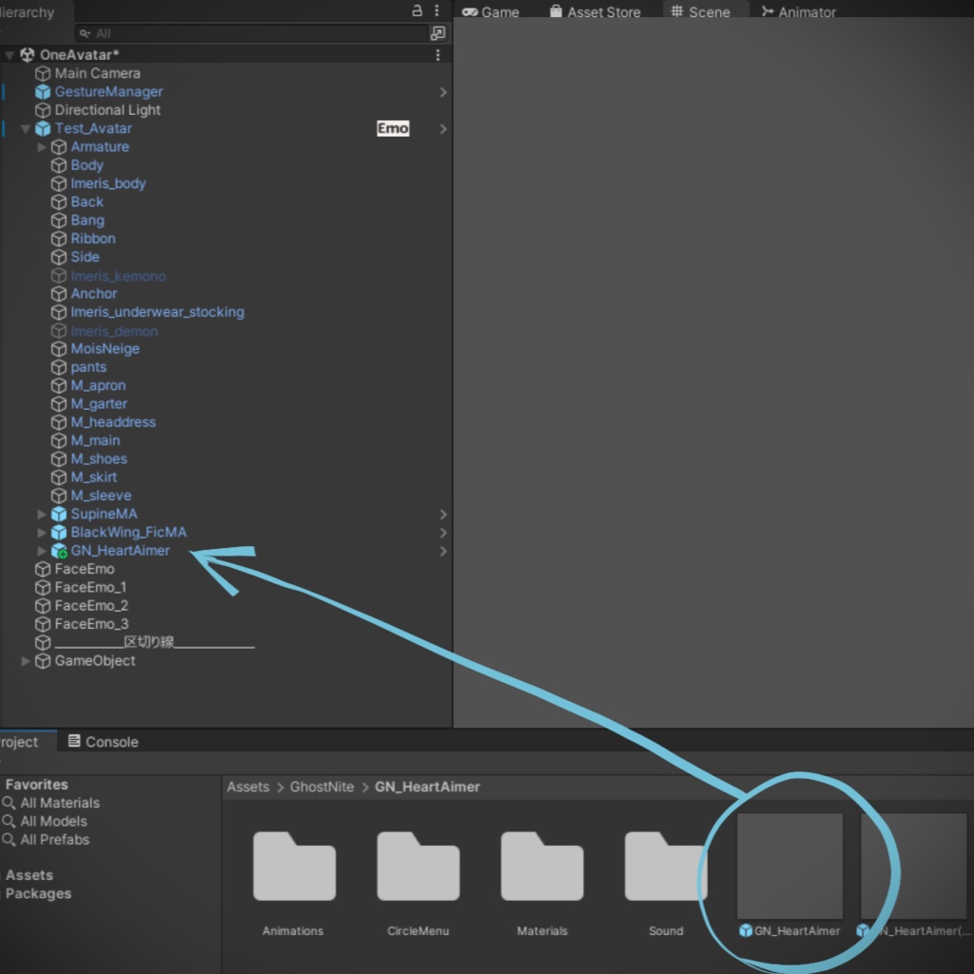The width and height of the screenshot is (974, 974).
Task: Click the FaceEmo_3 object icon
Action: pyautogui.click(x=43, y=624)
